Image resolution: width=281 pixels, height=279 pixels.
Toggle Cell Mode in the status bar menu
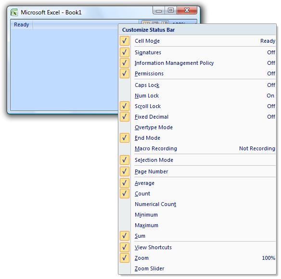coord(197,41)
